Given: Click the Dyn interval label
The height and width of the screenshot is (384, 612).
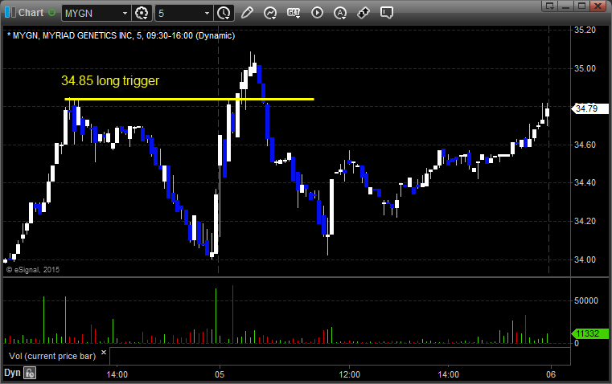Looking at the screenshot, I should click(x=12, y=373).
